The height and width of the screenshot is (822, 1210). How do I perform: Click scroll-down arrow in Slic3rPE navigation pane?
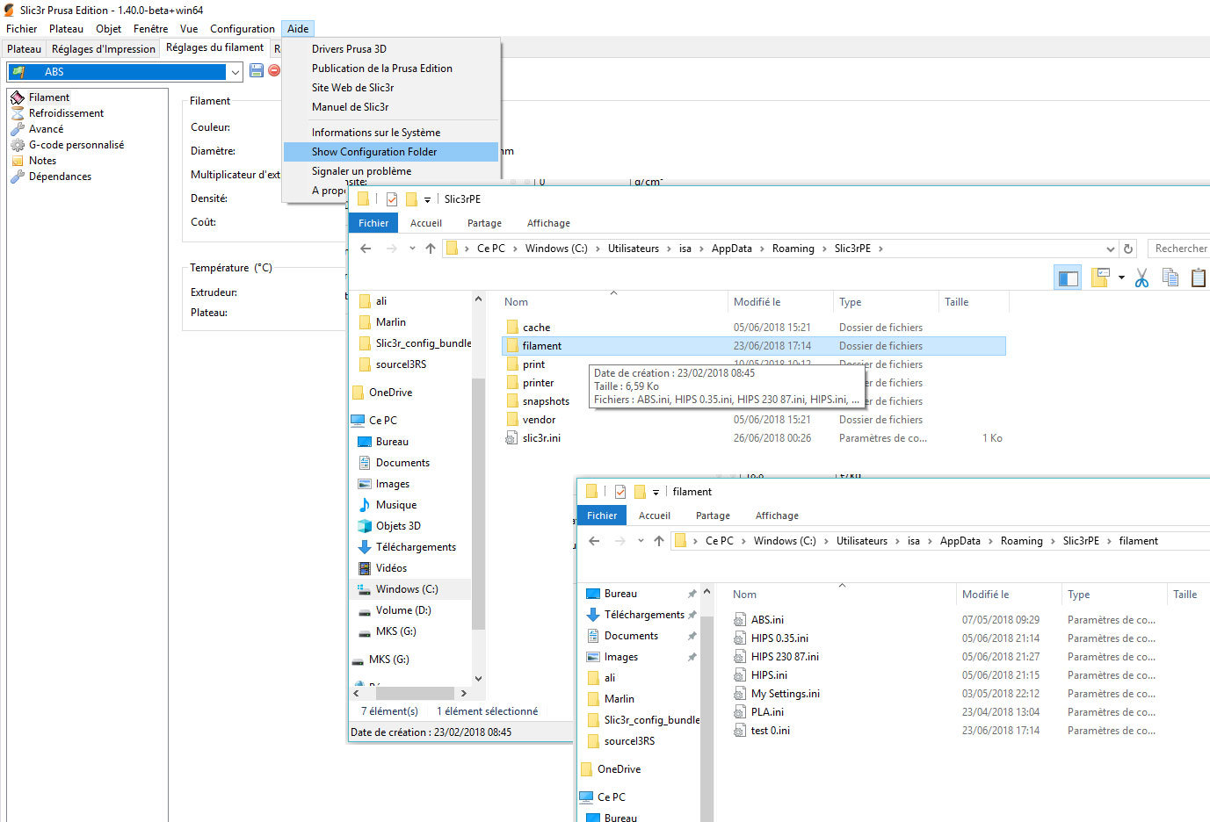click(x=478, y=679)
